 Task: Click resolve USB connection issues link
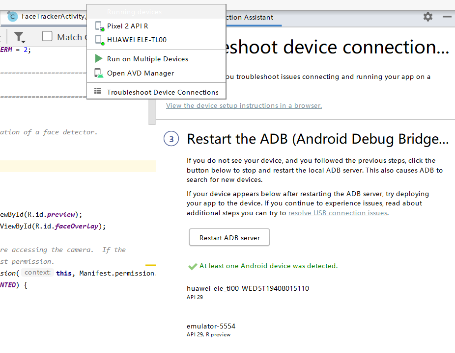click(338, 213)
